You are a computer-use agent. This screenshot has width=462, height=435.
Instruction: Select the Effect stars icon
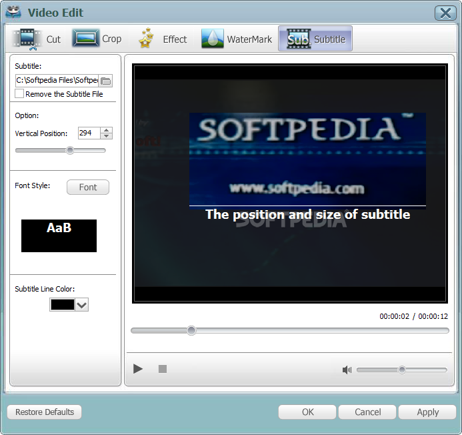tap(146, 38)
